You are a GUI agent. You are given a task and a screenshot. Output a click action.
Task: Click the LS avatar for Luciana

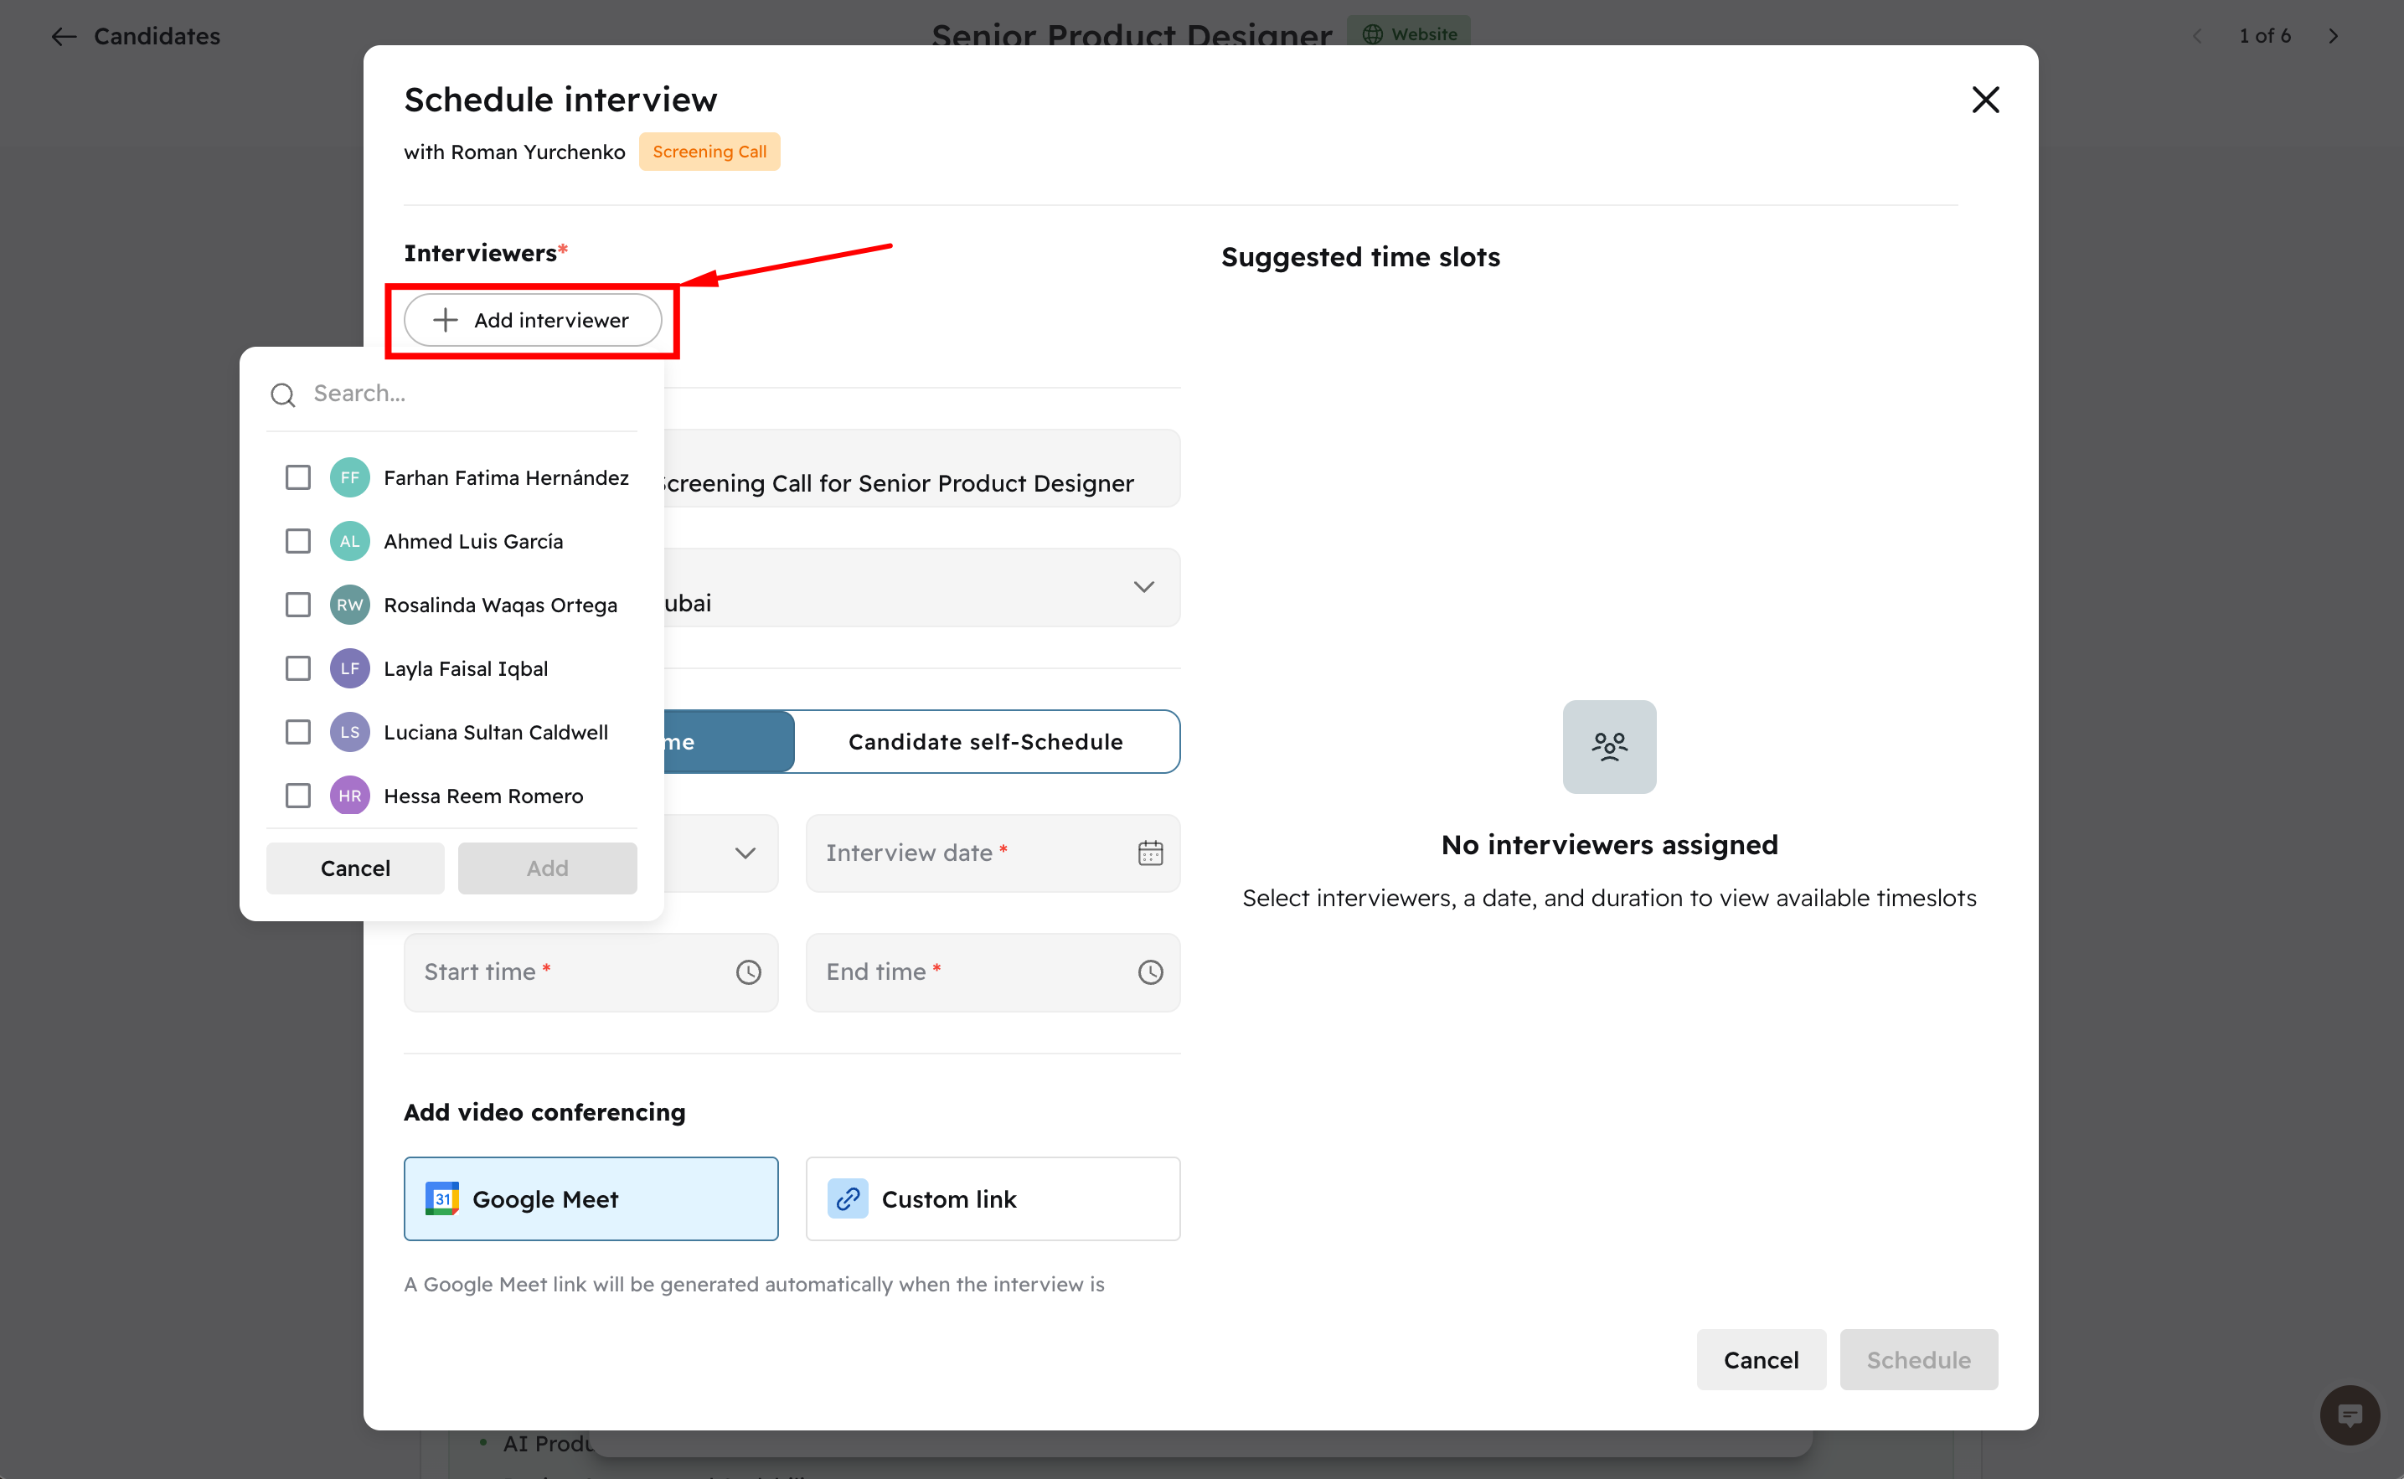pos(349,732)
